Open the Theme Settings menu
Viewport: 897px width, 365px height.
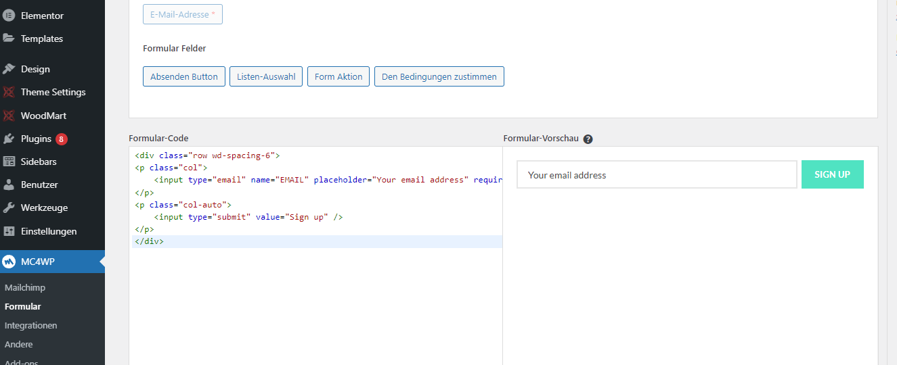(53, 92)
